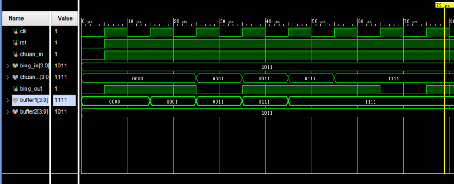Click the chuan bus icon
Screen dimensions: 454x184
tap(16, 77)
